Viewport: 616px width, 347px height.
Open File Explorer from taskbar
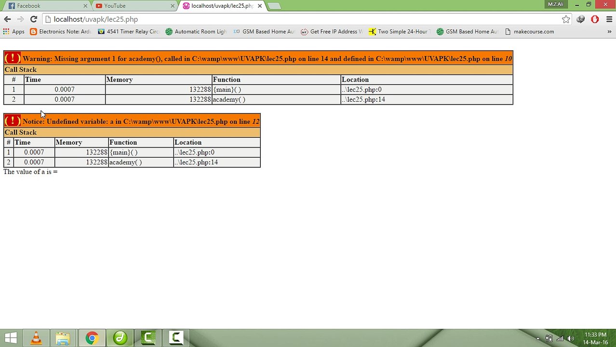(x=63, y=338)
